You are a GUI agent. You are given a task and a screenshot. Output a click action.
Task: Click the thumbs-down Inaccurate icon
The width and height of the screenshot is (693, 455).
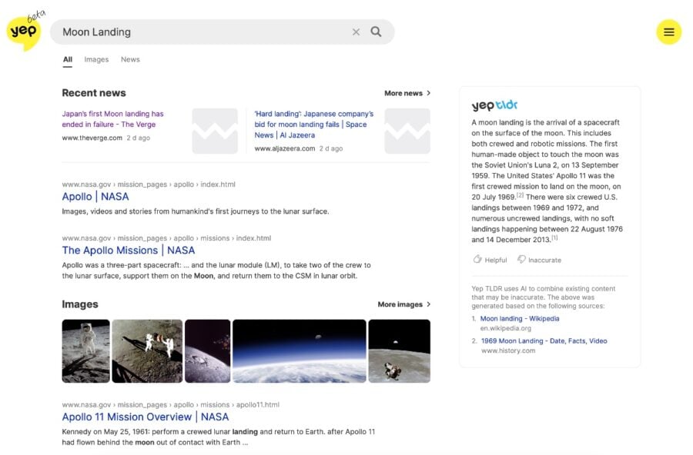coord(521,260)
